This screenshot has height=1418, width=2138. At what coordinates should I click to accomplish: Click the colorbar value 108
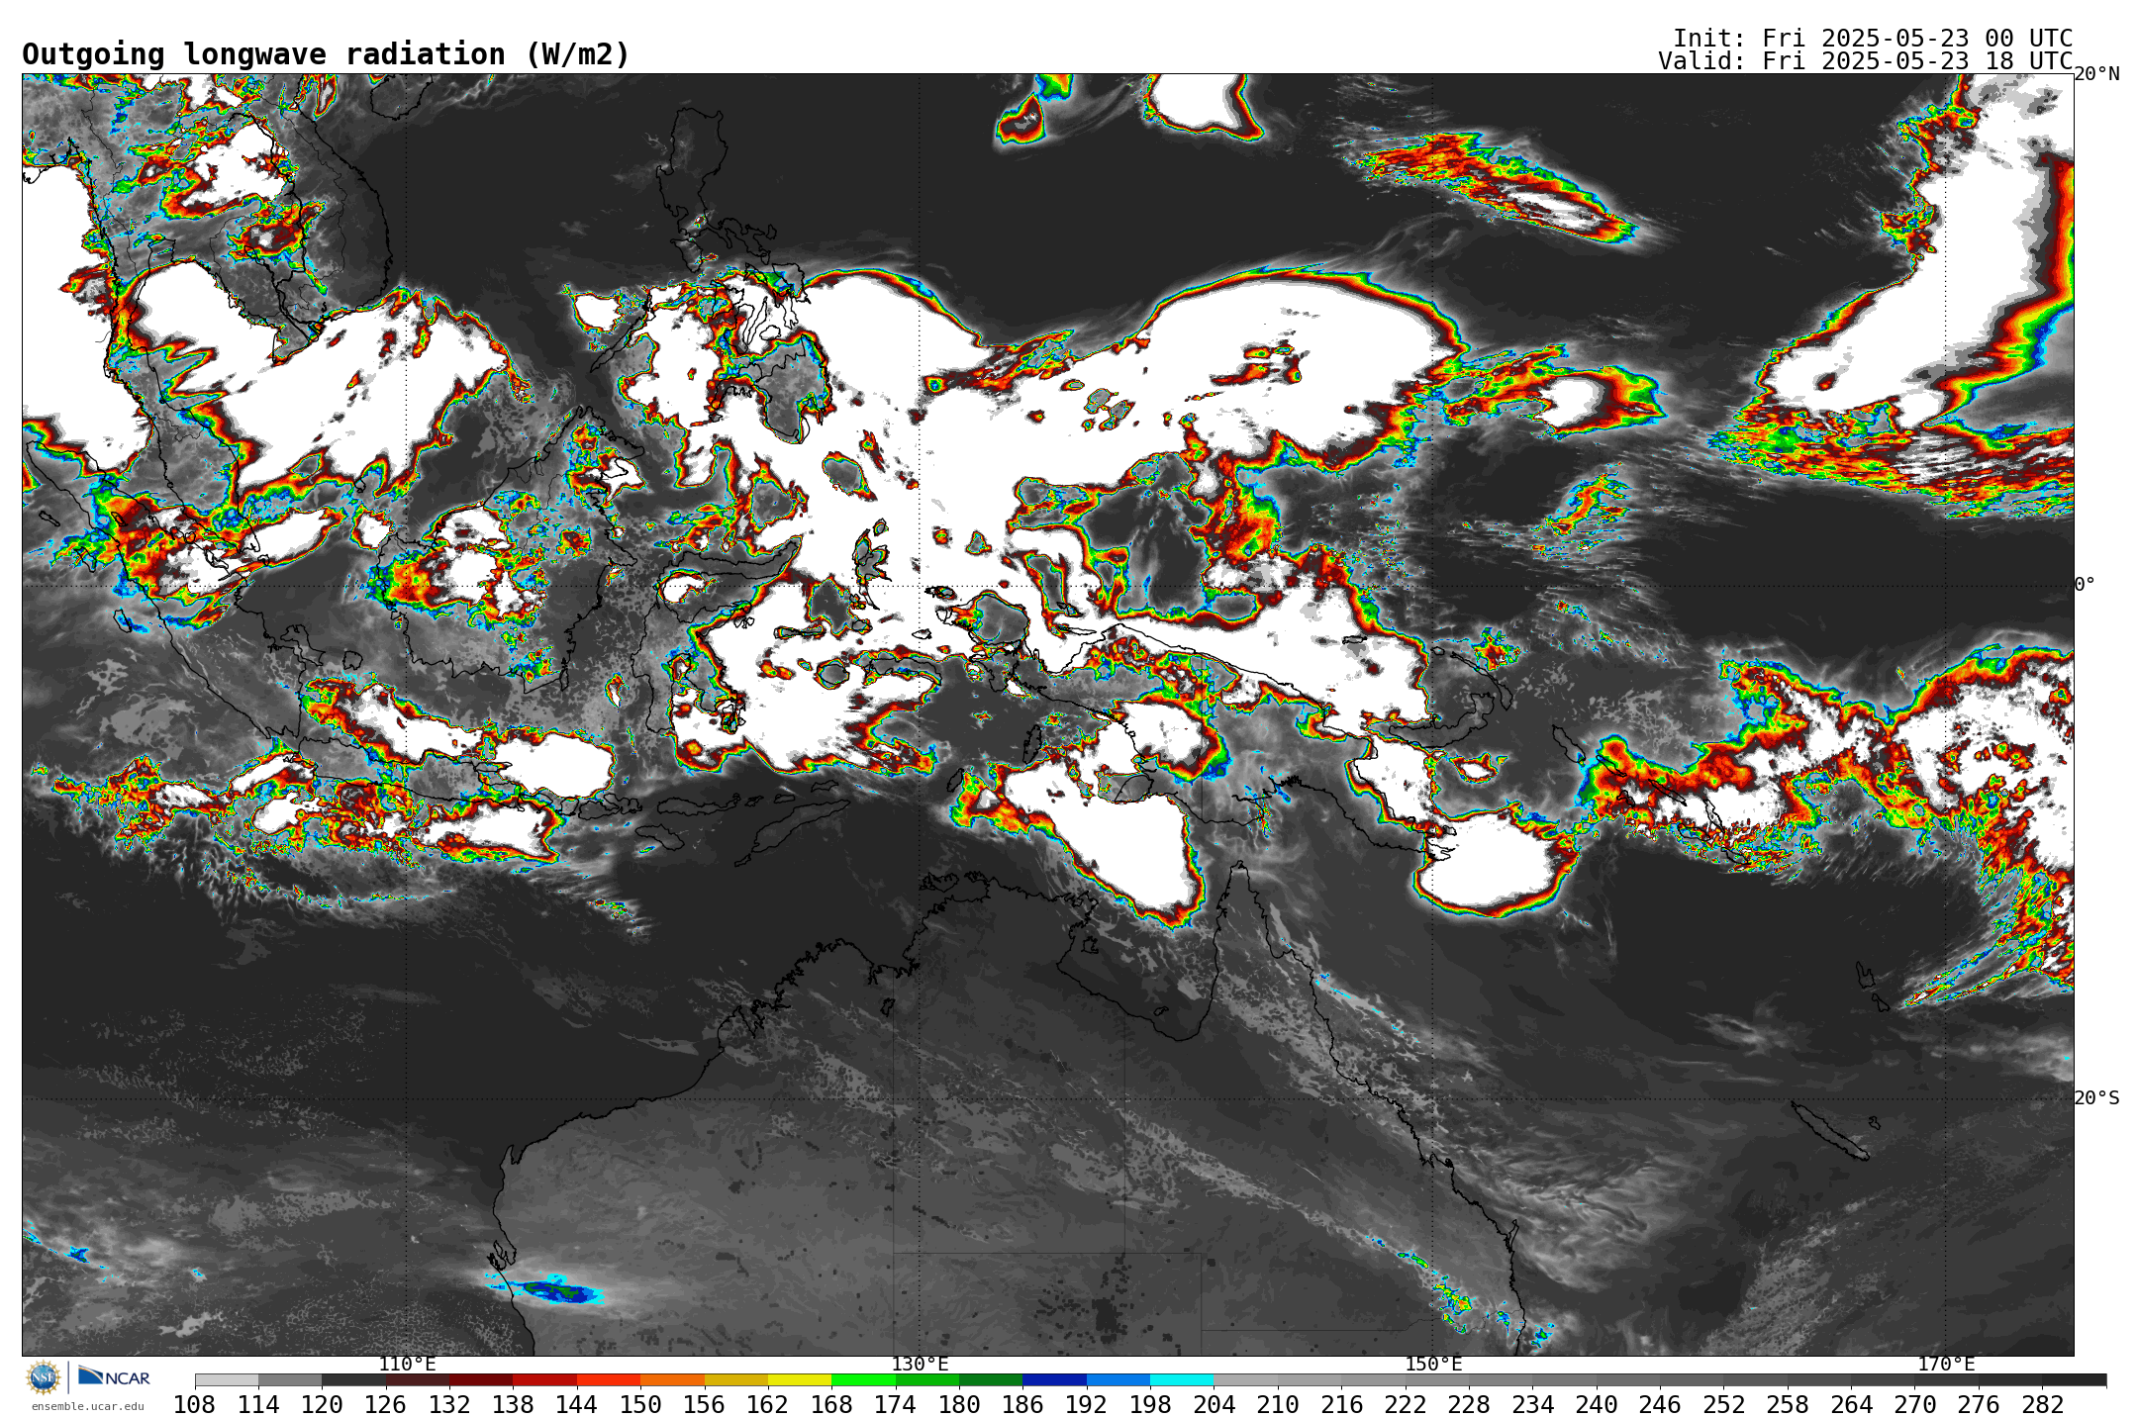(x=195, y=1405)
